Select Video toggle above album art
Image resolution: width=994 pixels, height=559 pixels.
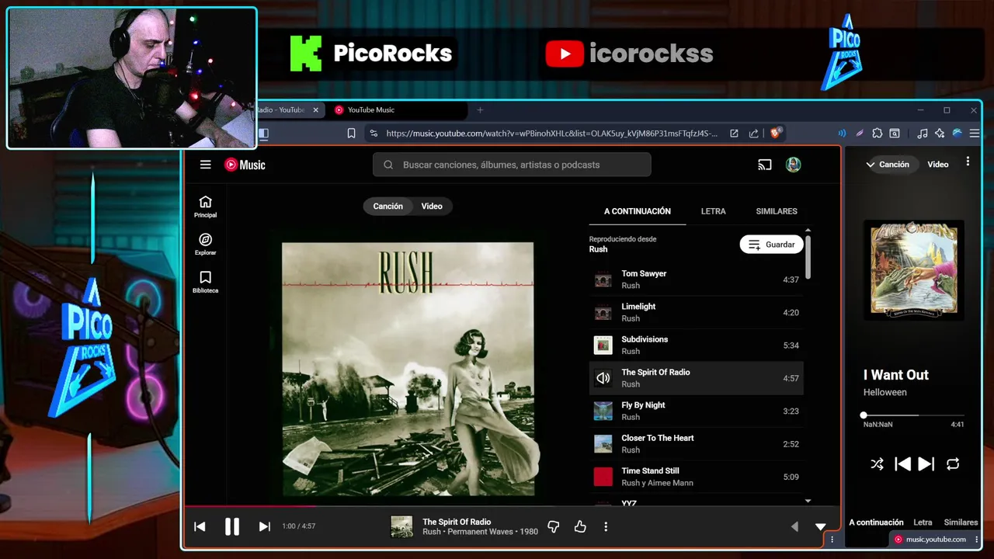(x=432, y=207)
